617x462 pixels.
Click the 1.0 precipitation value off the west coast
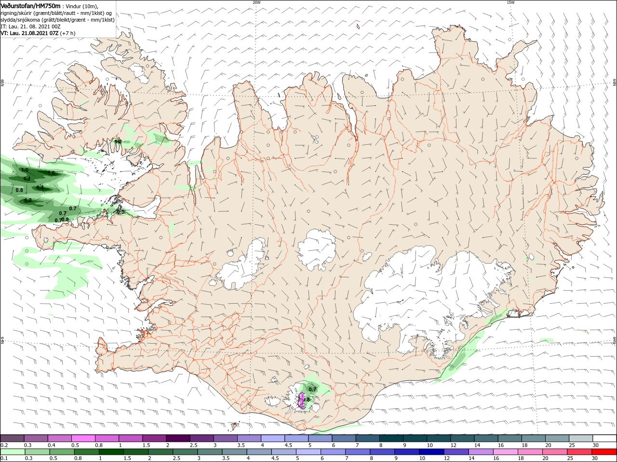[x=25, y=170]
